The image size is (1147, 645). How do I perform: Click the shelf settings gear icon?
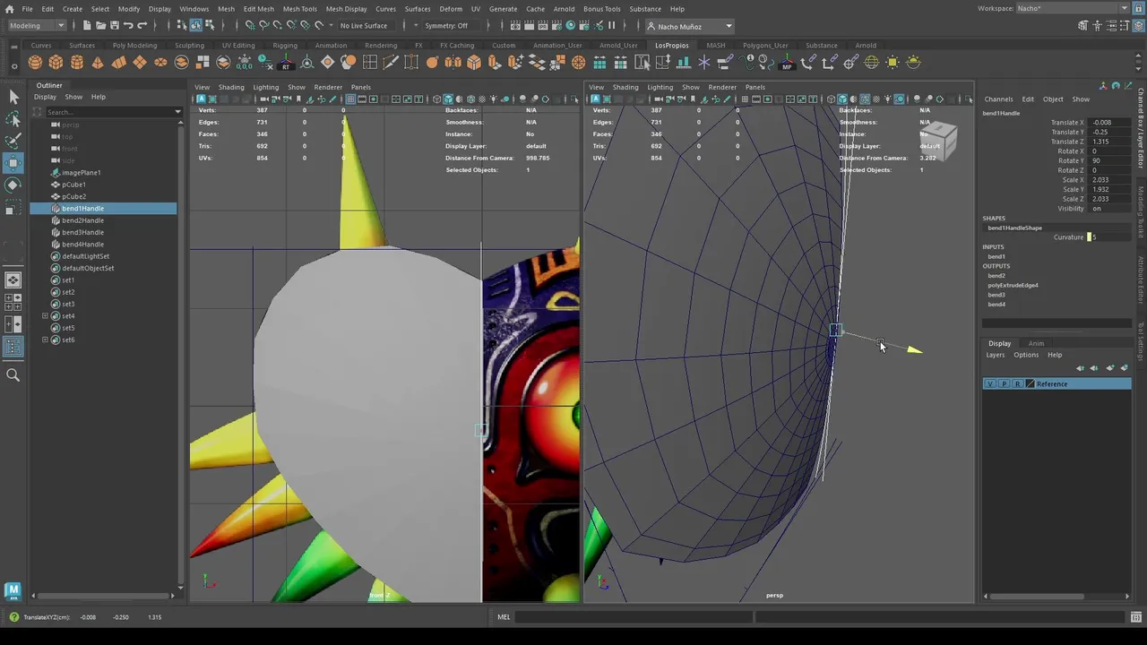click(x=13, y=64)
